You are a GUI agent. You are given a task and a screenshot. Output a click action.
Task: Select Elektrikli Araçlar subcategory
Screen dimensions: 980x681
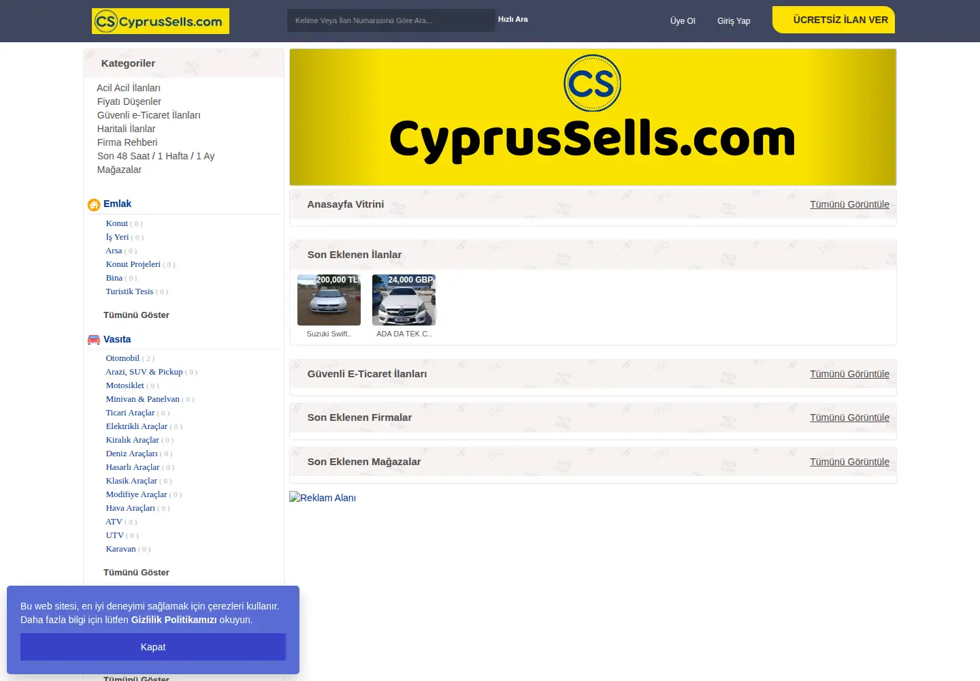point(137,426)
